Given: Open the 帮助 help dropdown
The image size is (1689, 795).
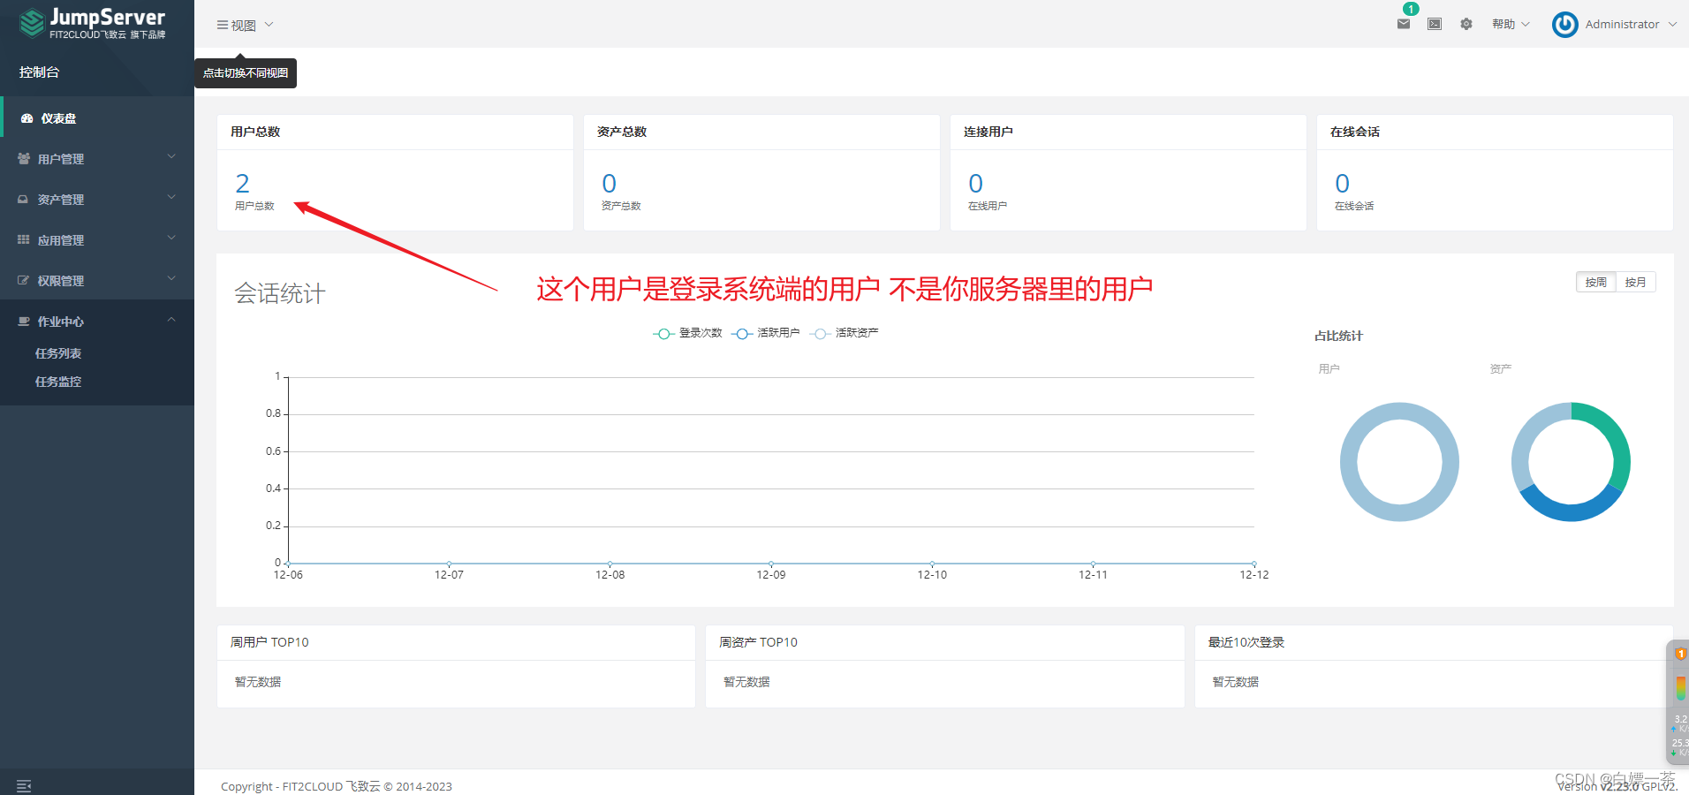Looking at the screenshot, I should (1511, 24).
